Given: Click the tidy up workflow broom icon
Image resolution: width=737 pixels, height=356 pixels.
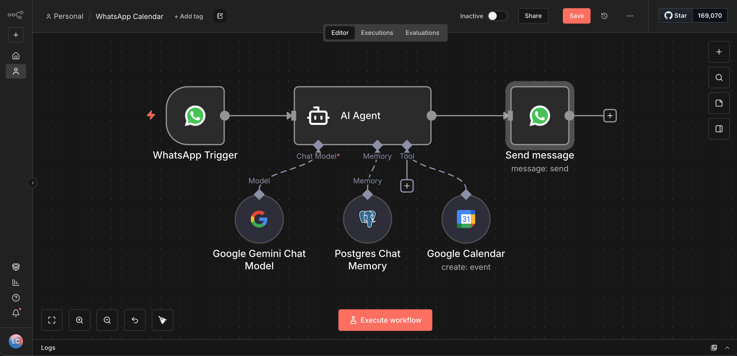Looking at the screenshot, I should [163, 320].
